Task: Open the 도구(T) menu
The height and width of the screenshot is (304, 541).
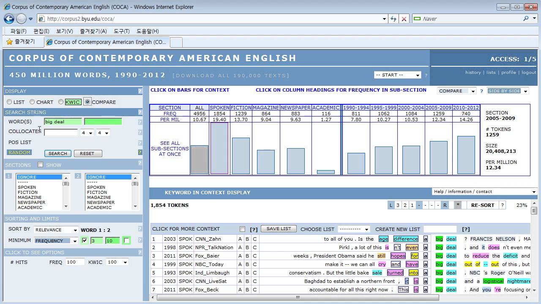Action: click(x=122, y=31)
